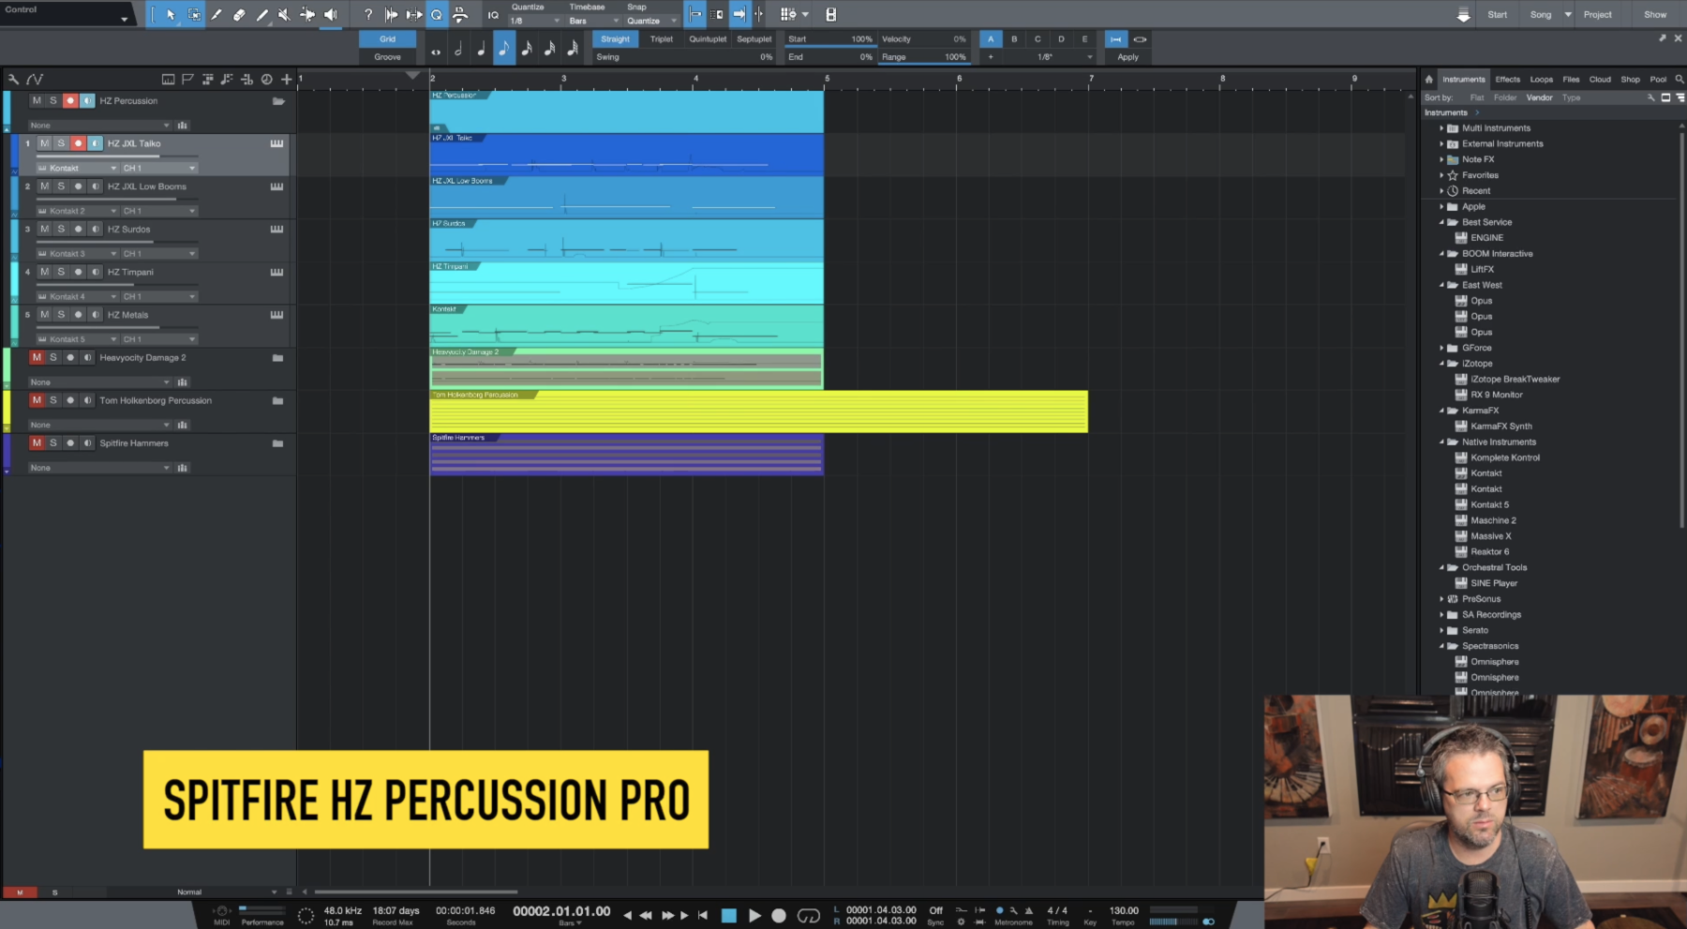Collapse the Native Instruments folder
The height and width of the screenshot is (929, 1687).
(x=1441, y=442)
